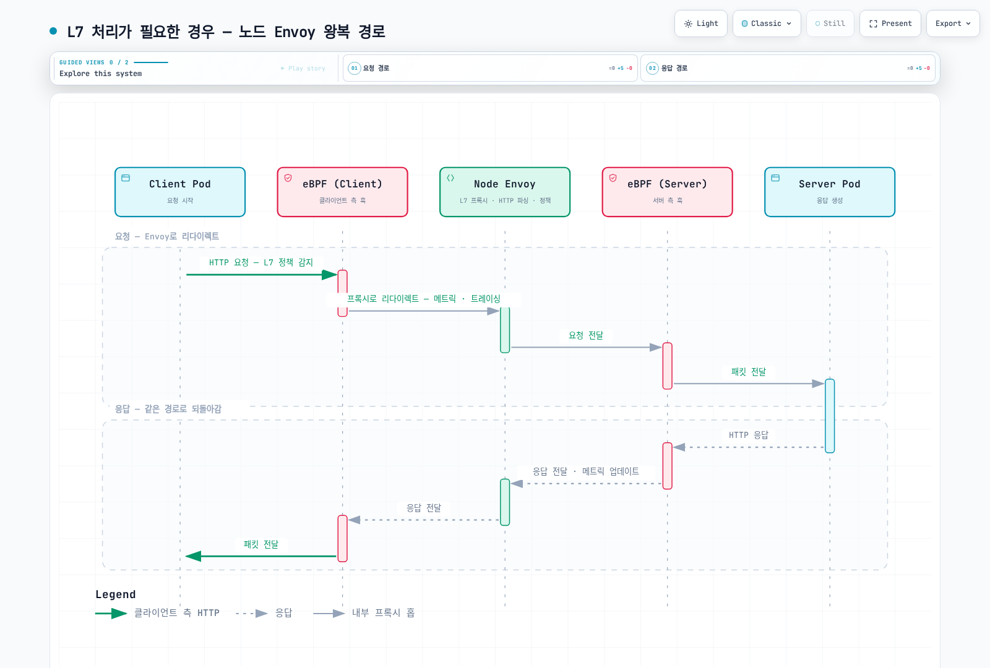Click the Client Pod window icon

click(126, 178)
